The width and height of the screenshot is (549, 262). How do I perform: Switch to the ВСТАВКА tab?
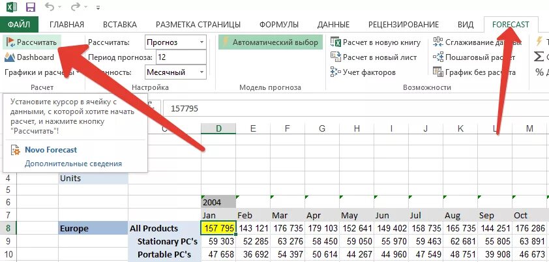pos(120,25)
